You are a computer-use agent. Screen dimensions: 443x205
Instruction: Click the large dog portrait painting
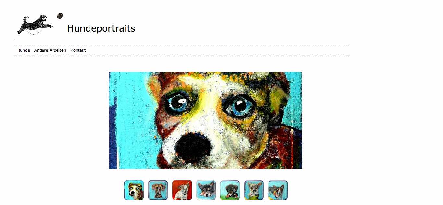pos(205,121)
